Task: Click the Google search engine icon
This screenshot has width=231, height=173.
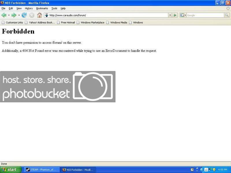Action: point(182,15)
